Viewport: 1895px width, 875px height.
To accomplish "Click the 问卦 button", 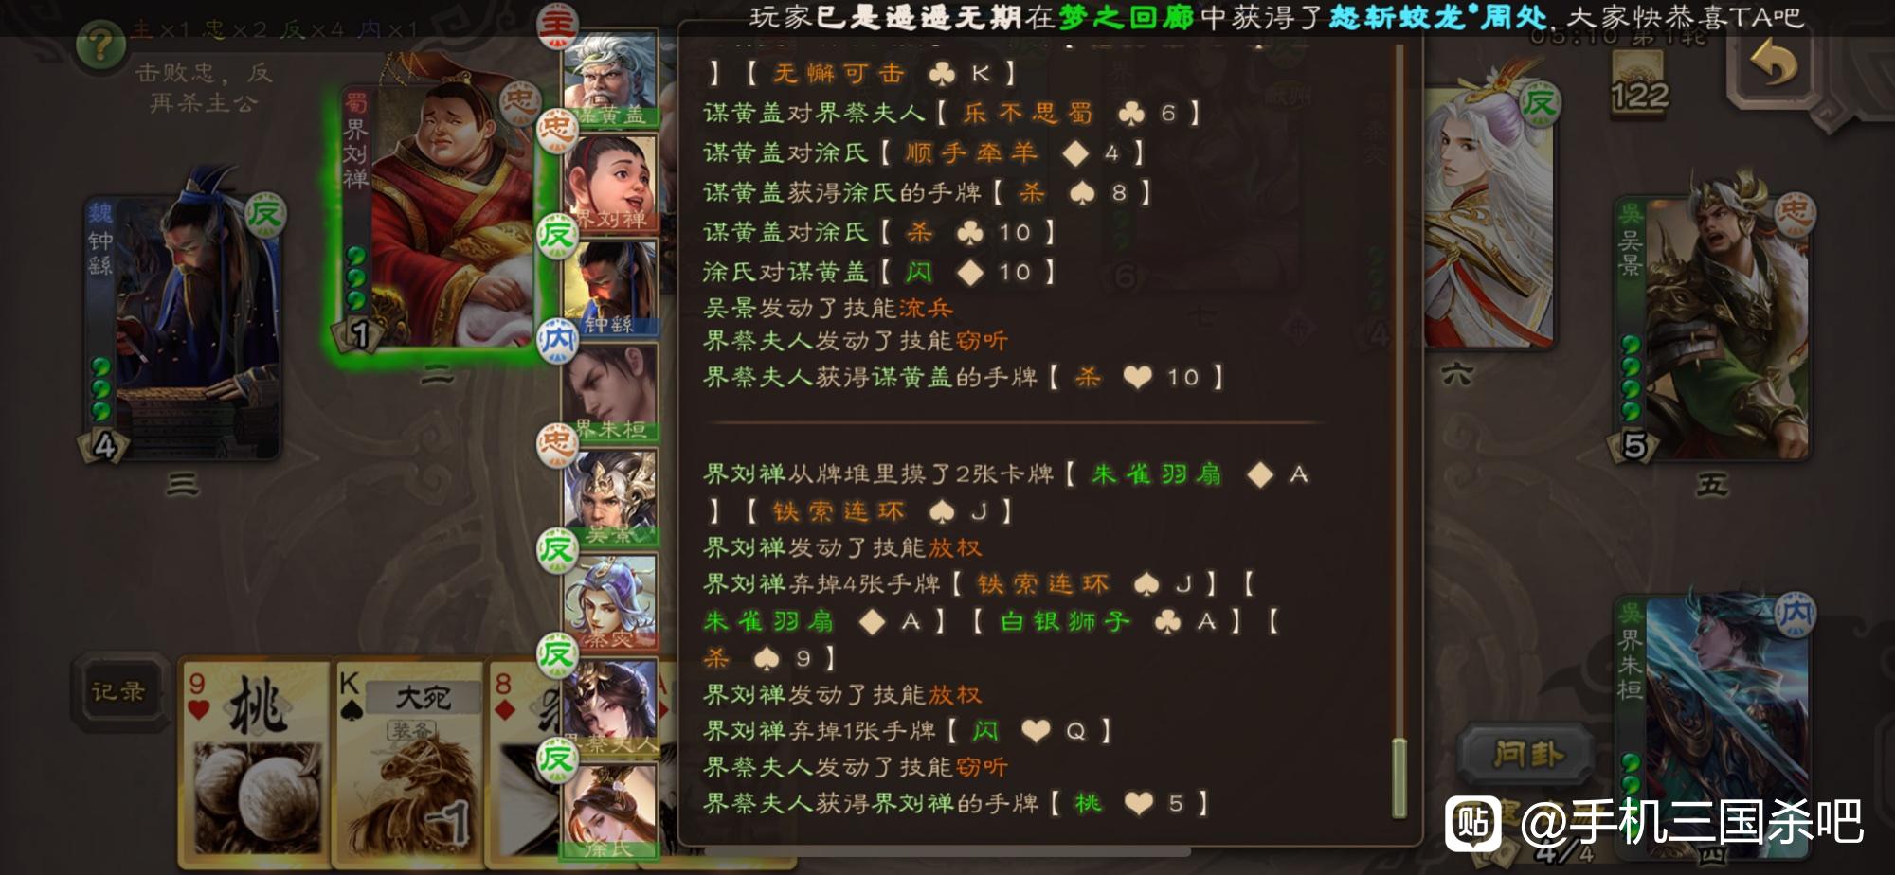I will [x=1527, y=755].
